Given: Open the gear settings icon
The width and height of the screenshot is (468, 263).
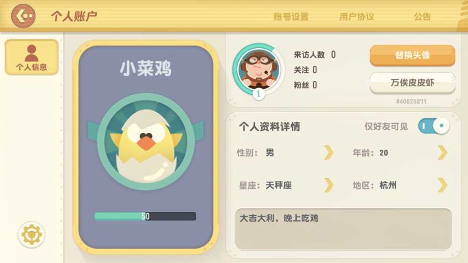Looking at the screenshot, I should point(31,235).
